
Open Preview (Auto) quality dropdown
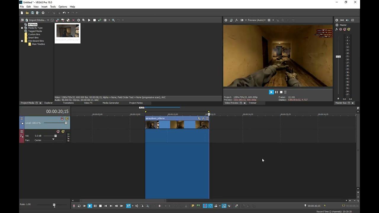point(257,20)
